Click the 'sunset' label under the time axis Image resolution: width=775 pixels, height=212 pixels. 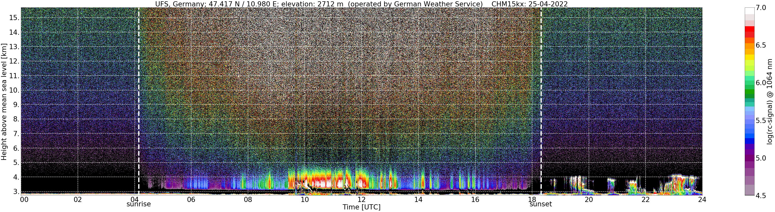(x=541, y=204)
